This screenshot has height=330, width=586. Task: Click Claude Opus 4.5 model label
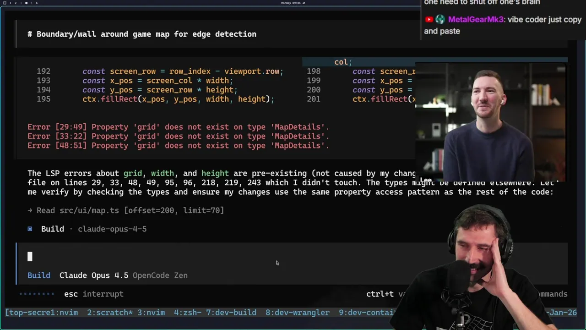pos(94,275)
